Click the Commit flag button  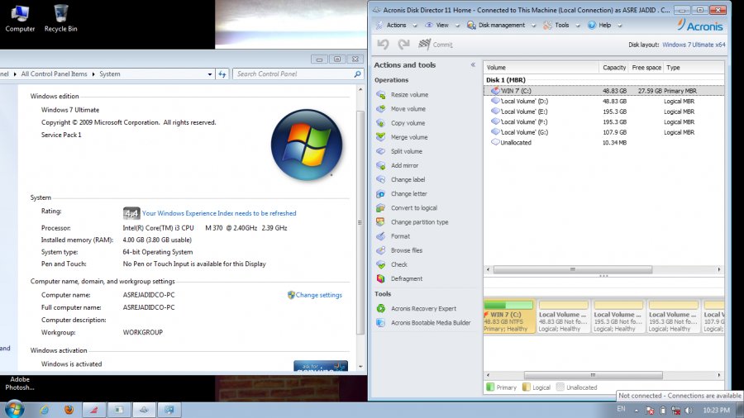tap(435, 44)
